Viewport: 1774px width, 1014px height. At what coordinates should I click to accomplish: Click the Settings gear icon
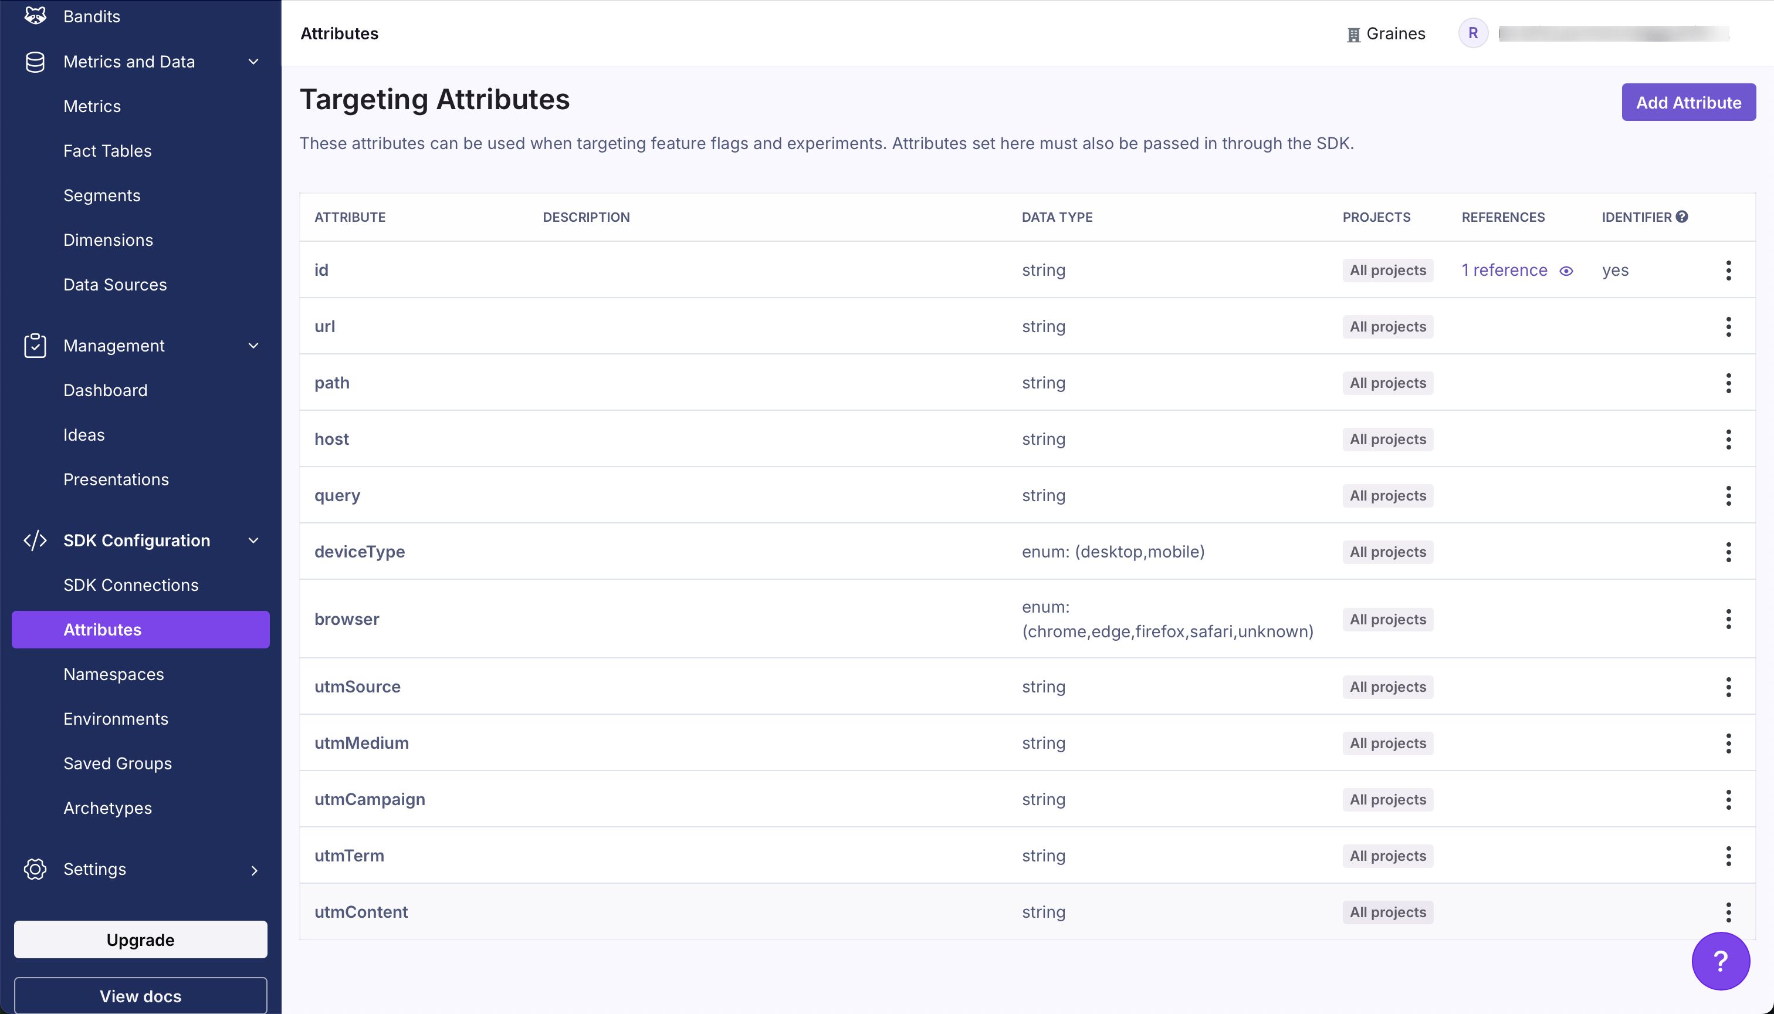[x=35, y=869]
